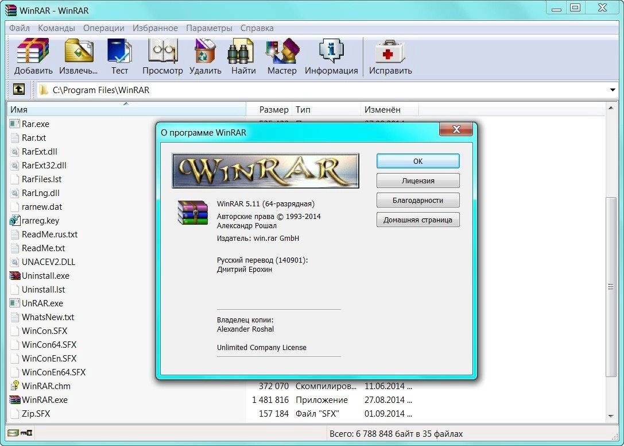Image resolution: width=624 pixels, height=446 pixels.
Task: Click the Удалить (Delete) toolbar icon
Action: 205,56
